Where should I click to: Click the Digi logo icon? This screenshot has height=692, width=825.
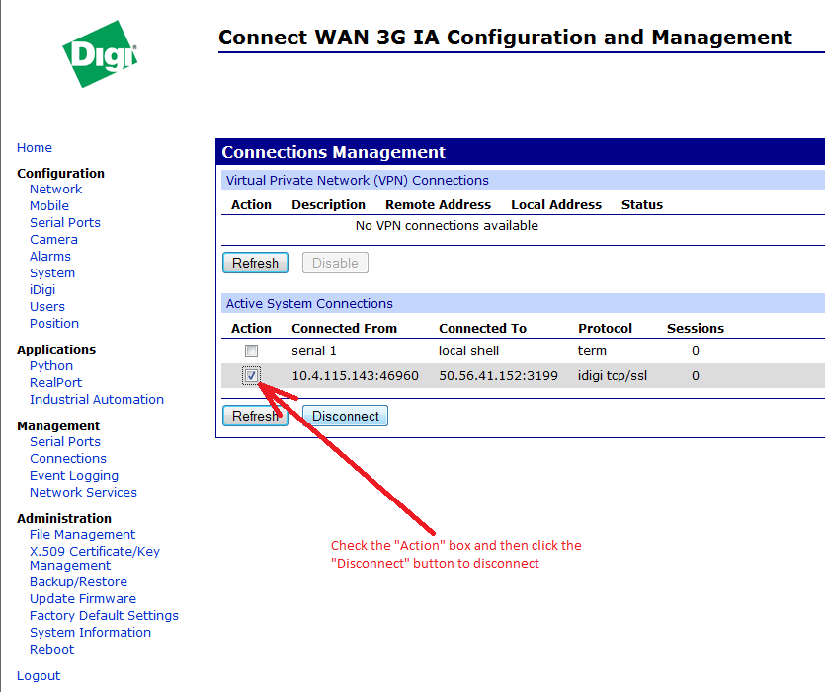click(x=100, y=53)
